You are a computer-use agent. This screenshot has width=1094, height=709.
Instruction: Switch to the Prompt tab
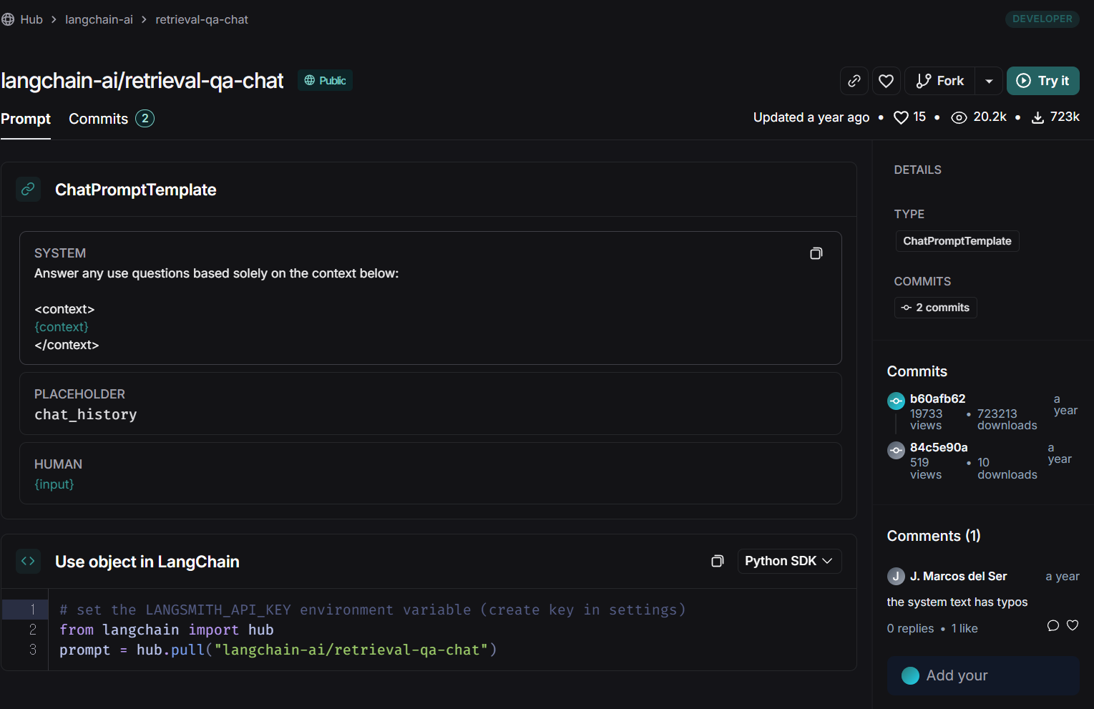(26, 119)
